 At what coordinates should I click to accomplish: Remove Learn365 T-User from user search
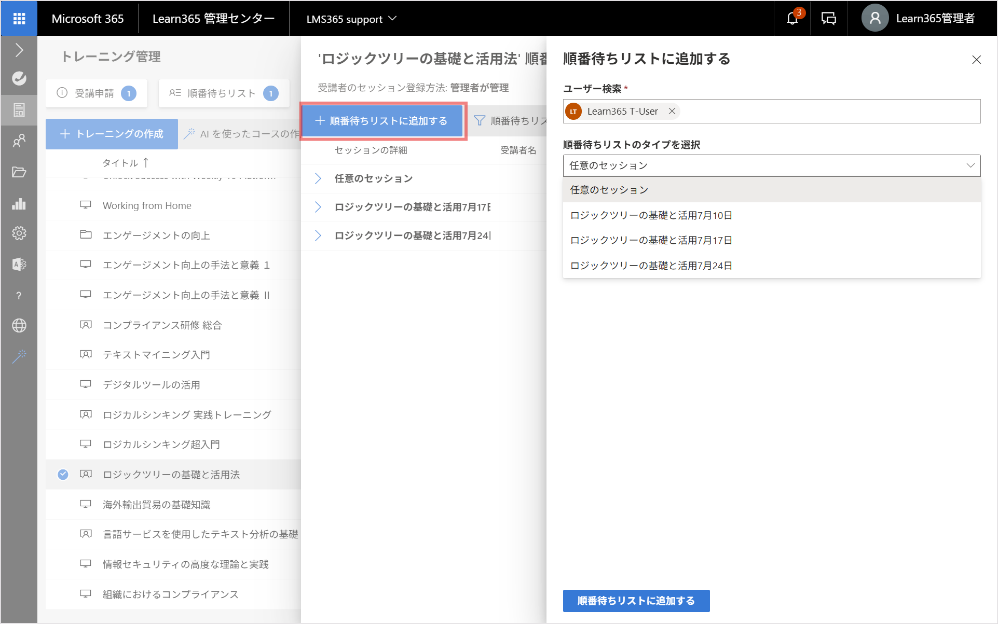(x=672, y=111)
